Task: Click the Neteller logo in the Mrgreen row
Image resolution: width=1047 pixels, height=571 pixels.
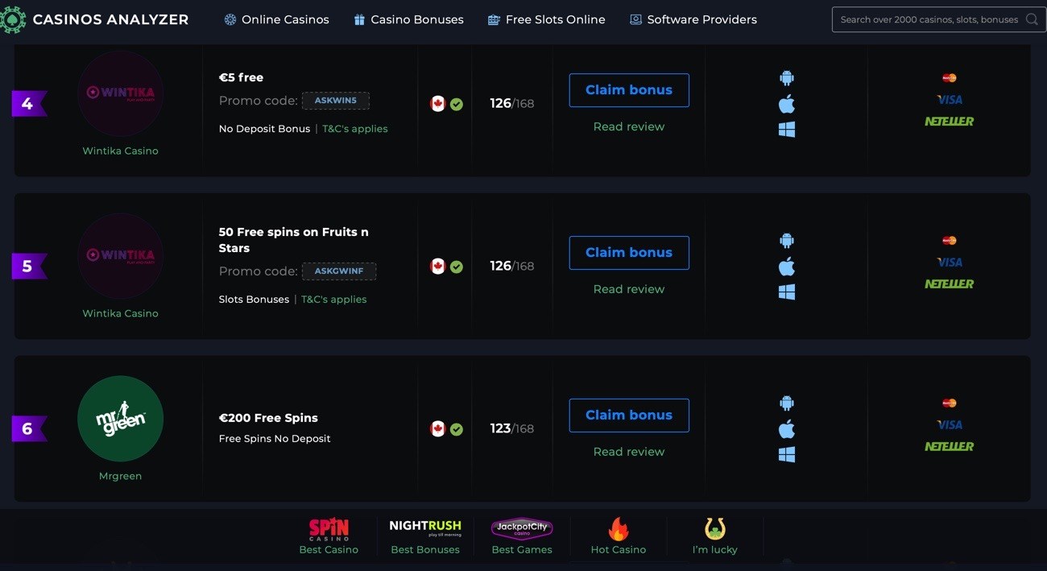Action: click(x=950, y=447)
